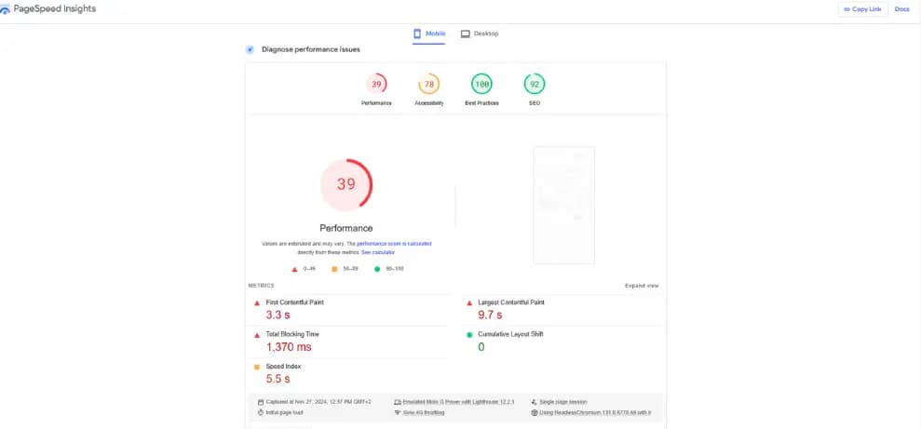Click the PageSpeed Insights logo icon

click(x=6, y=9)
